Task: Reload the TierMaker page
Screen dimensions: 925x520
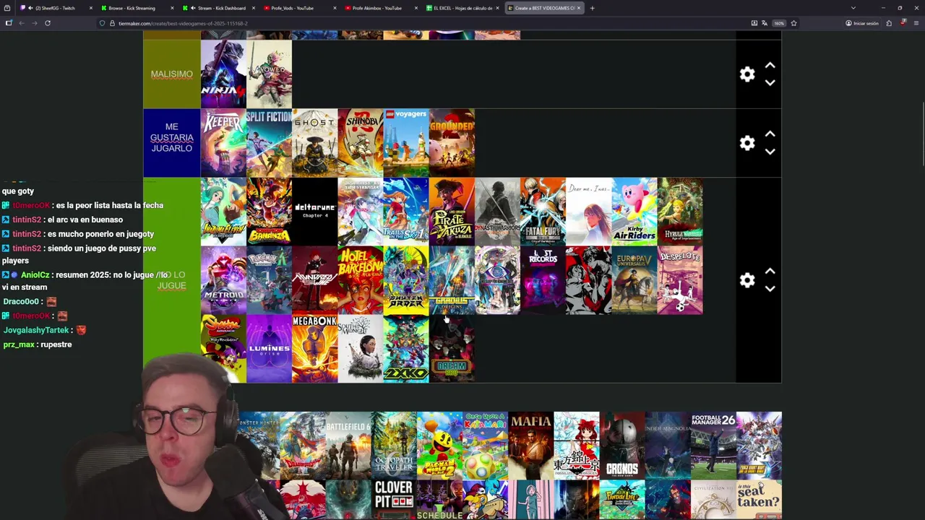Action: 47,23
